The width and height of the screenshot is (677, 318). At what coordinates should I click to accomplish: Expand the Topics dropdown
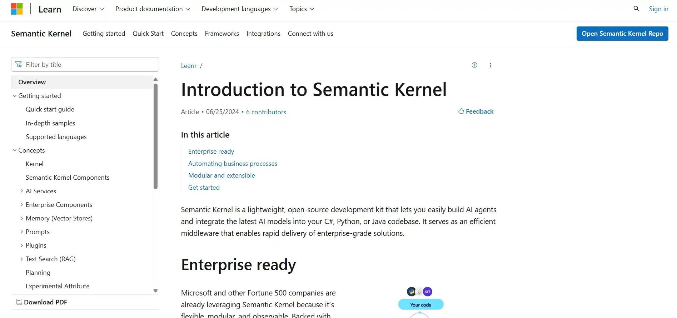pyautogui.click(x=302, y=9)
